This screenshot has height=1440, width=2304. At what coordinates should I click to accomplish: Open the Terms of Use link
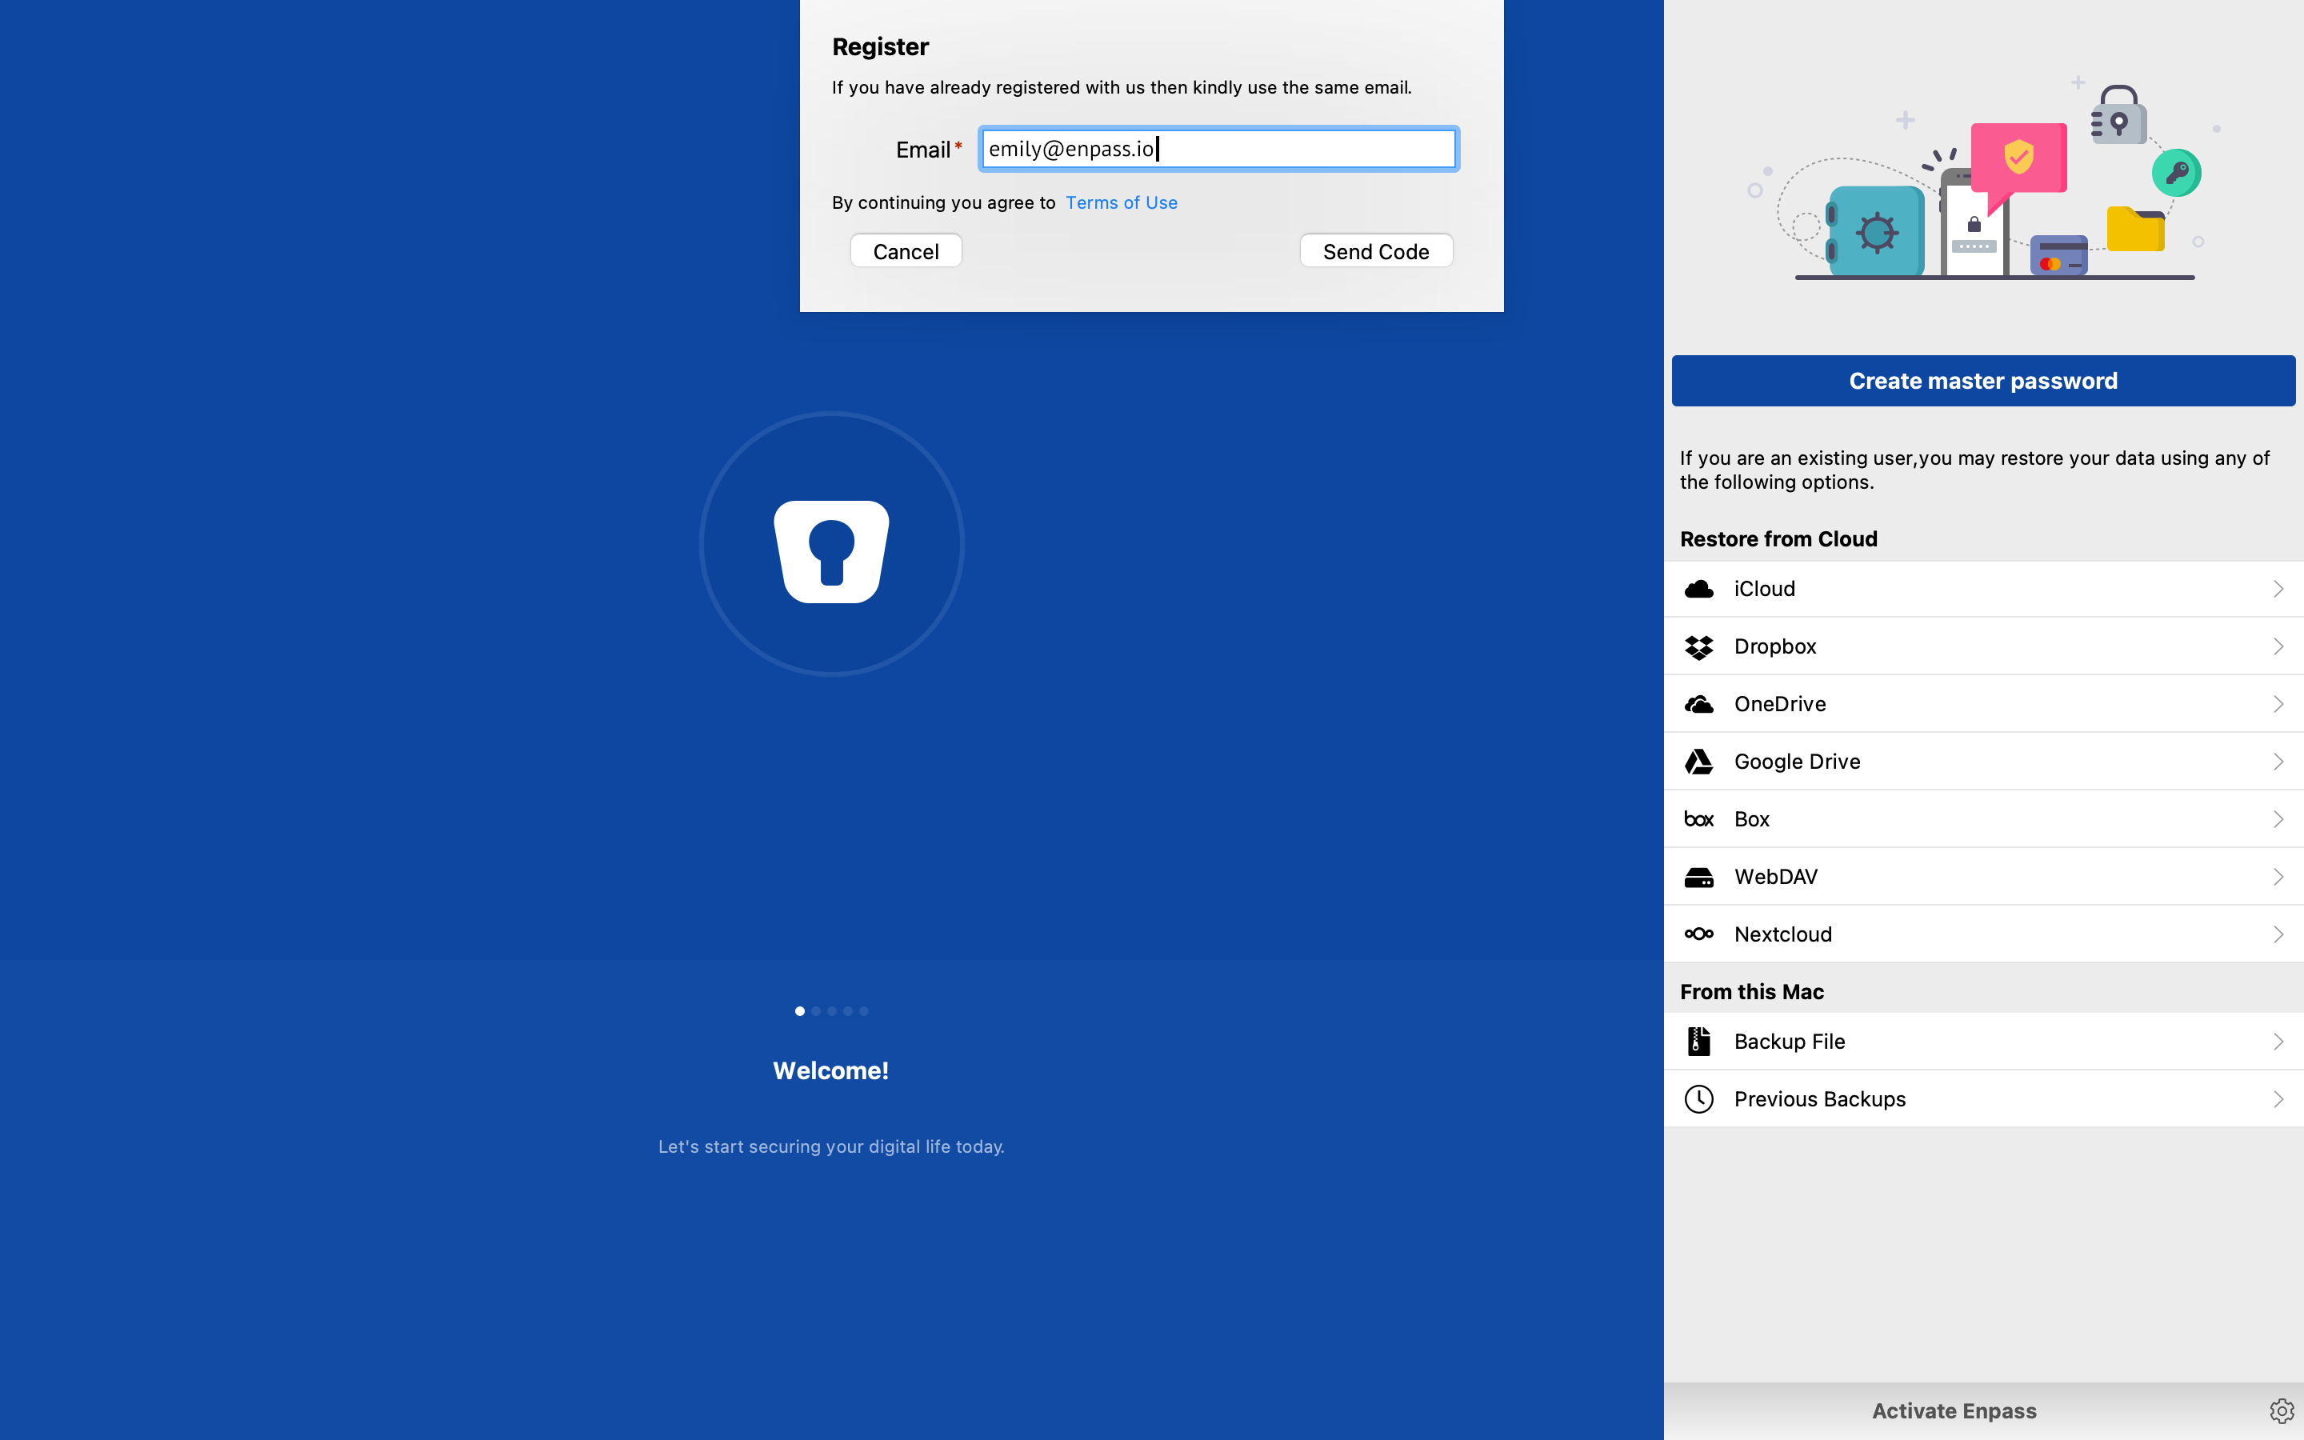1121,203
